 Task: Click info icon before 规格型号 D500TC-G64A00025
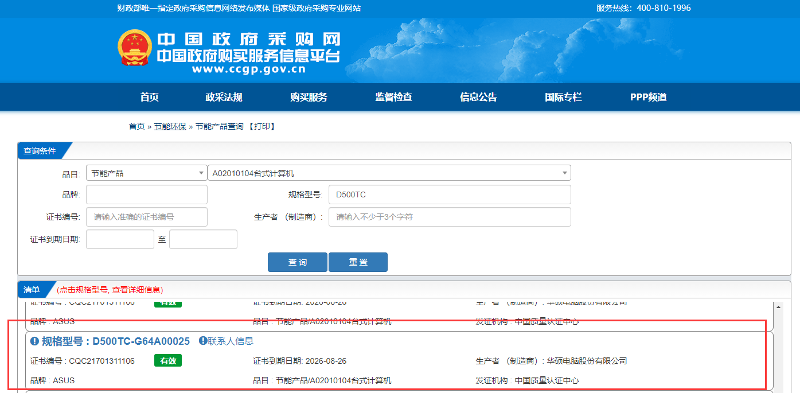point(34,341)
